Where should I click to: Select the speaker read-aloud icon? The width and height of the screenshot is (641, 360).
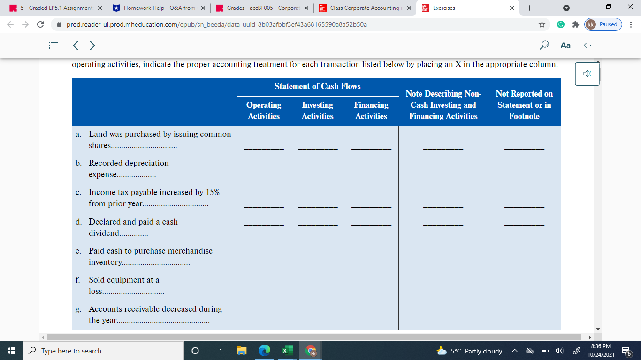click(x=587, y=74)
